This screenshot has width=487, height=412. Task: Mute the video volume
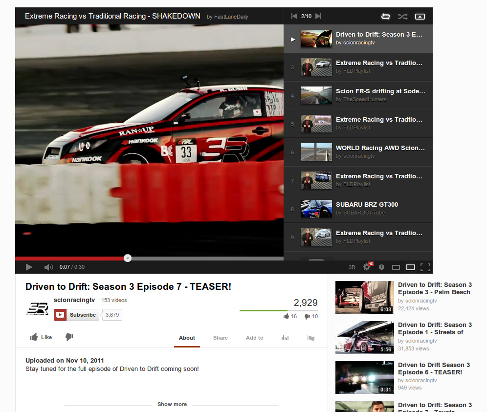click(48, 267)
